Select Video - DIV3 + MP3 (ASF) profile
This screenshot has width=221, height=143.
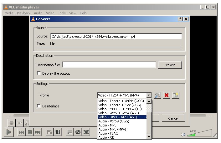point(122,117)
